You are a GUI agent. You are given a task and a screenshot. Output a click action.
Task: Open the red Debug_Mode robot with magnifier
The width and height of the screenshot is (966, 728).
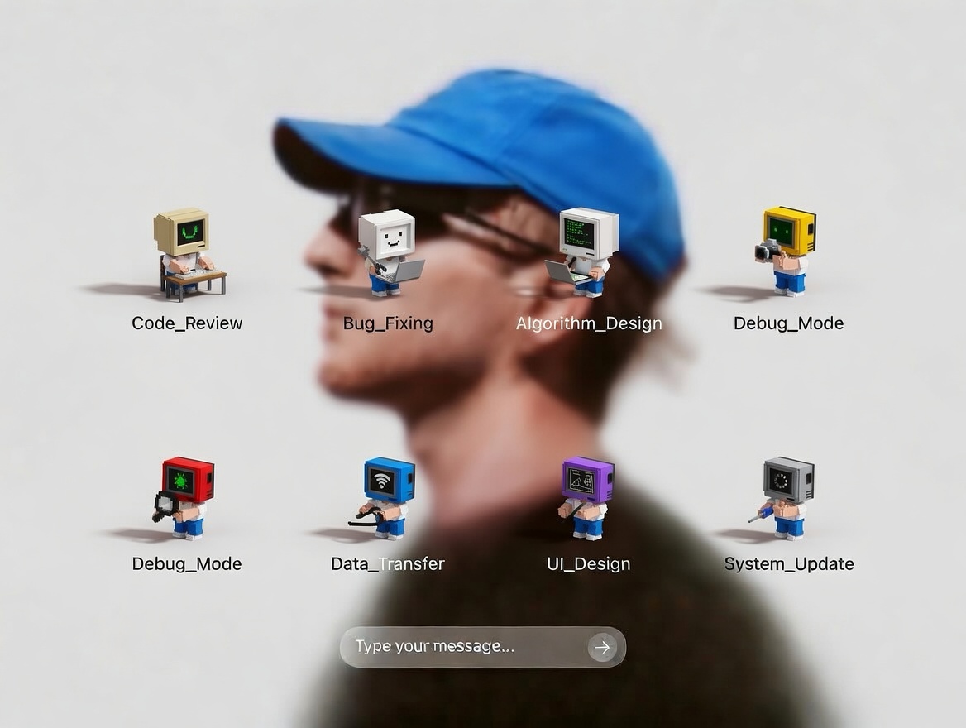[x=184, y=496]
